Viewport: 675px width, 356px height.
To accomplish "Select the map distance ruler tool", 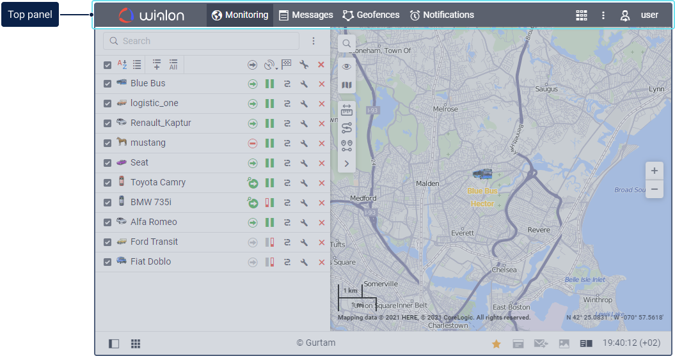I will 347,110.
